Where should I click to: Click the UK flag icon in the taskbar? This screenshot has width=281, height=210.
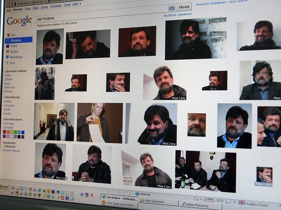241,203
